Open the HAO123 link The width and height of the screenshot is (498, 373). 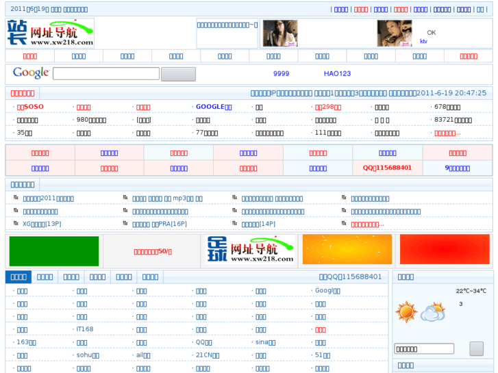[337, 74]
